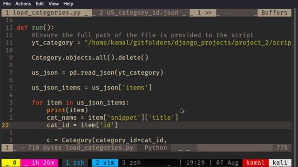Click the print(item) line
298x167 pixels.
coord(68,110)
